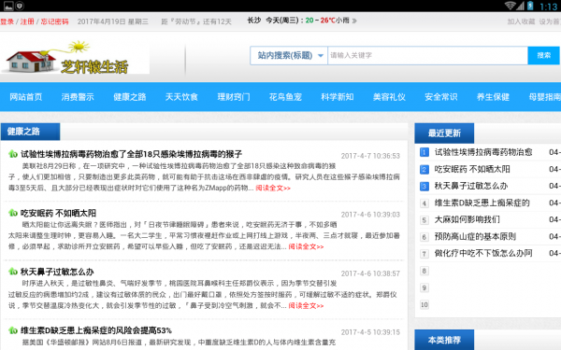
Task: Open sidebar item 做化疗中吃不下饭怎么办阿
Action: click(x=483, y=254)
